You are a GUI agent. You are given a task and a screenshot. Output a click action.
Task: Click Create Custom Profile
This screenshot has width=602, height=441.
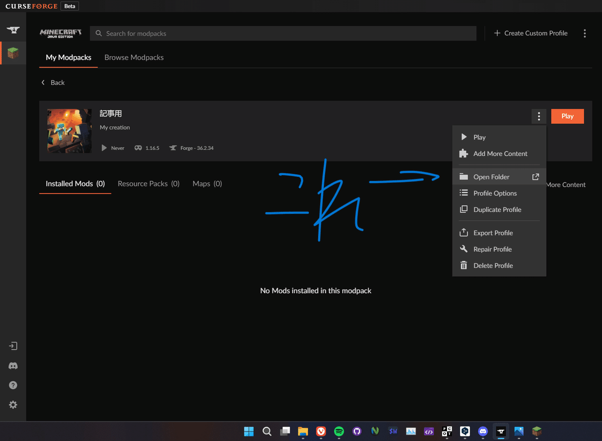(x=531, y=33)
